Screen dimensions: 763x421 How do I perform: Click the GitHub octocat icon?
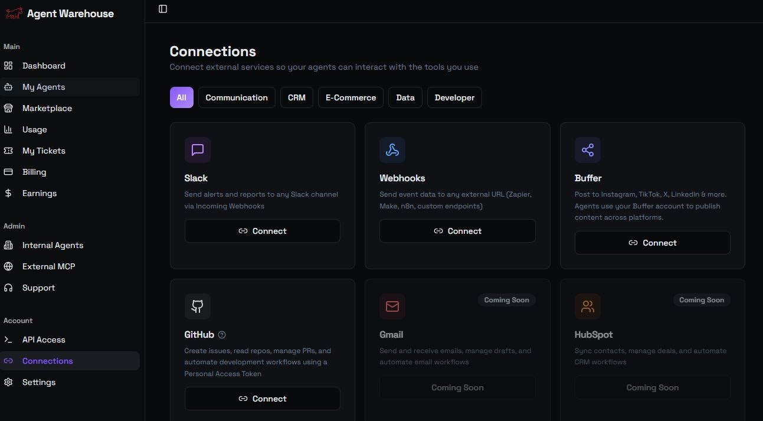(198, 306)
